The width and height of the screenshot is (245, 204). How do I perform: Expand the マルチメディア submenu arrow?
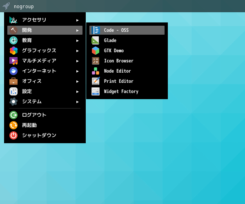pyautogui.click(x=77, y=61)
